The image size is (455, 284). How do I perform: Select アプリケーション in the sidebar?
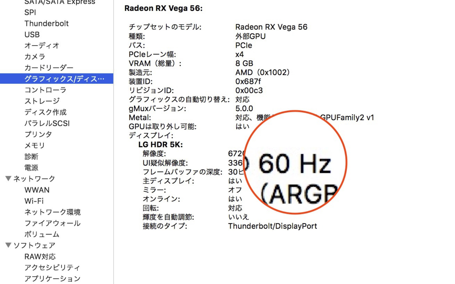53,279
